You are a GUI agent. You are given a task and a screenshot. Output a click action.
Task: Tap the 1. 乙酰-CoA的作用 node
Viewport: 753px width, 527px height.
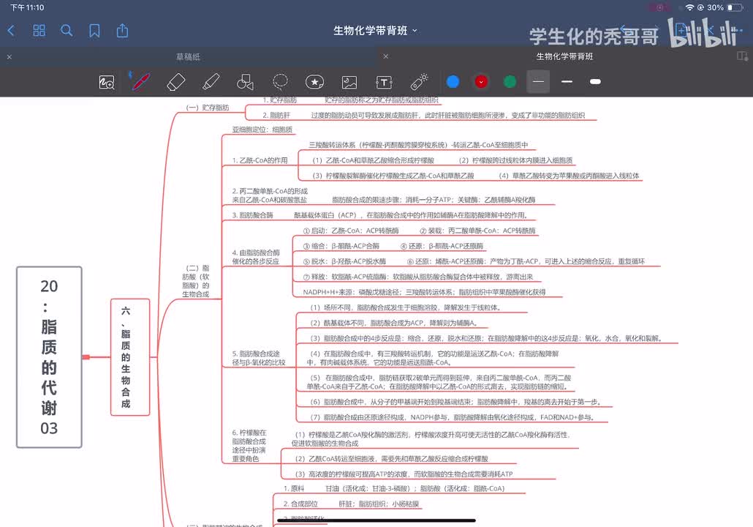coord(260,160)
